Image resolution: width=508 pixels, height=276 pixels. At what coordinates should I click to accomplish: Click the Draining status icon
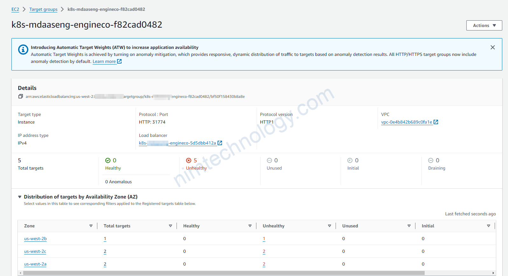coord(431,160)
